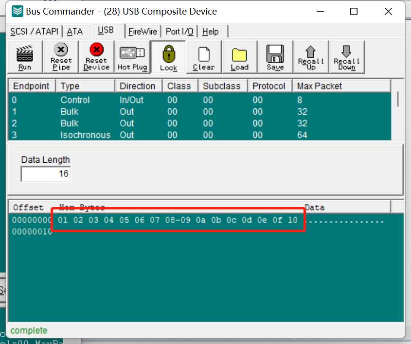Click the Subclass column header
411x344 pixels.
pyautogui.click(x=223, y=86)
